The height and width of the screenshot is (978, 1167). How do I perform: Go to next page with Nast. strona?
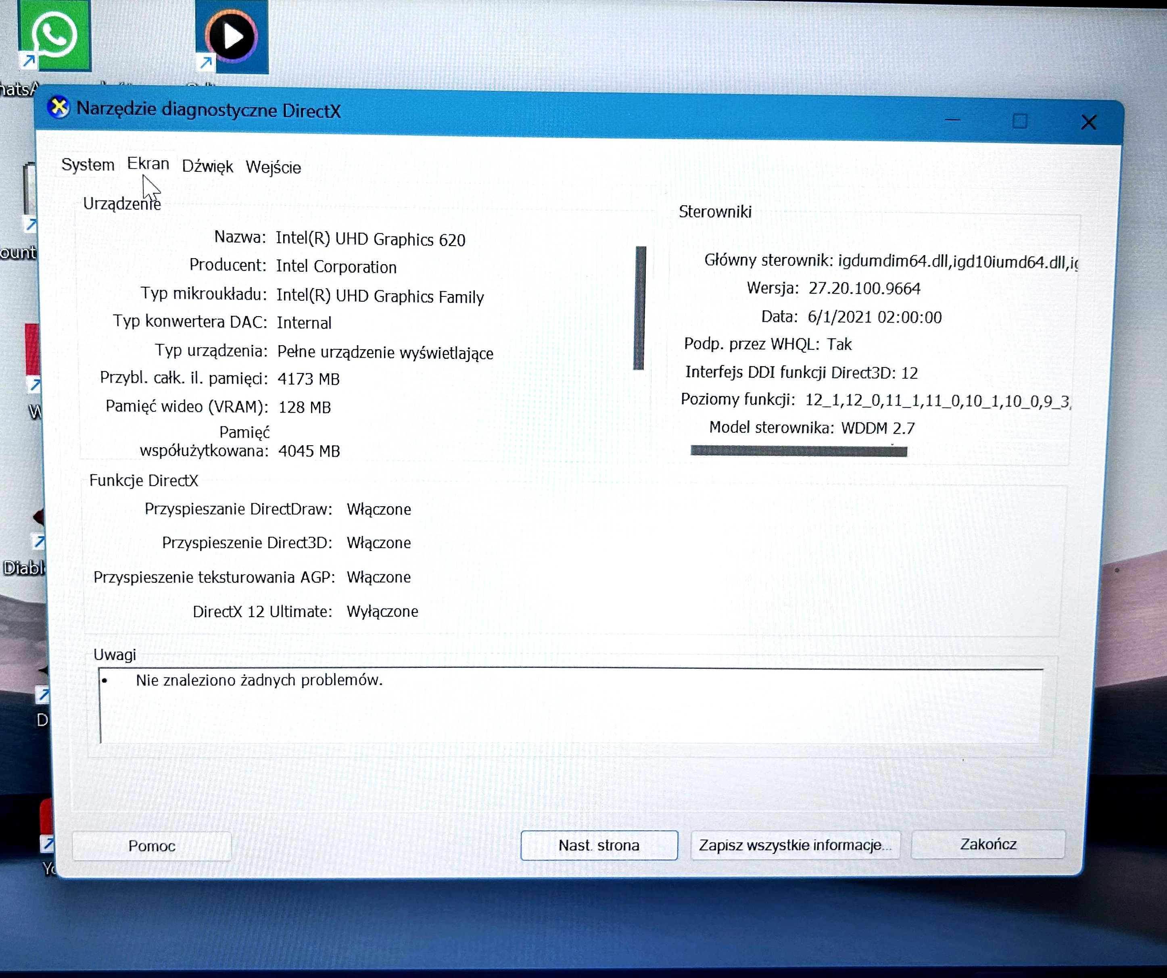(599, 845)
